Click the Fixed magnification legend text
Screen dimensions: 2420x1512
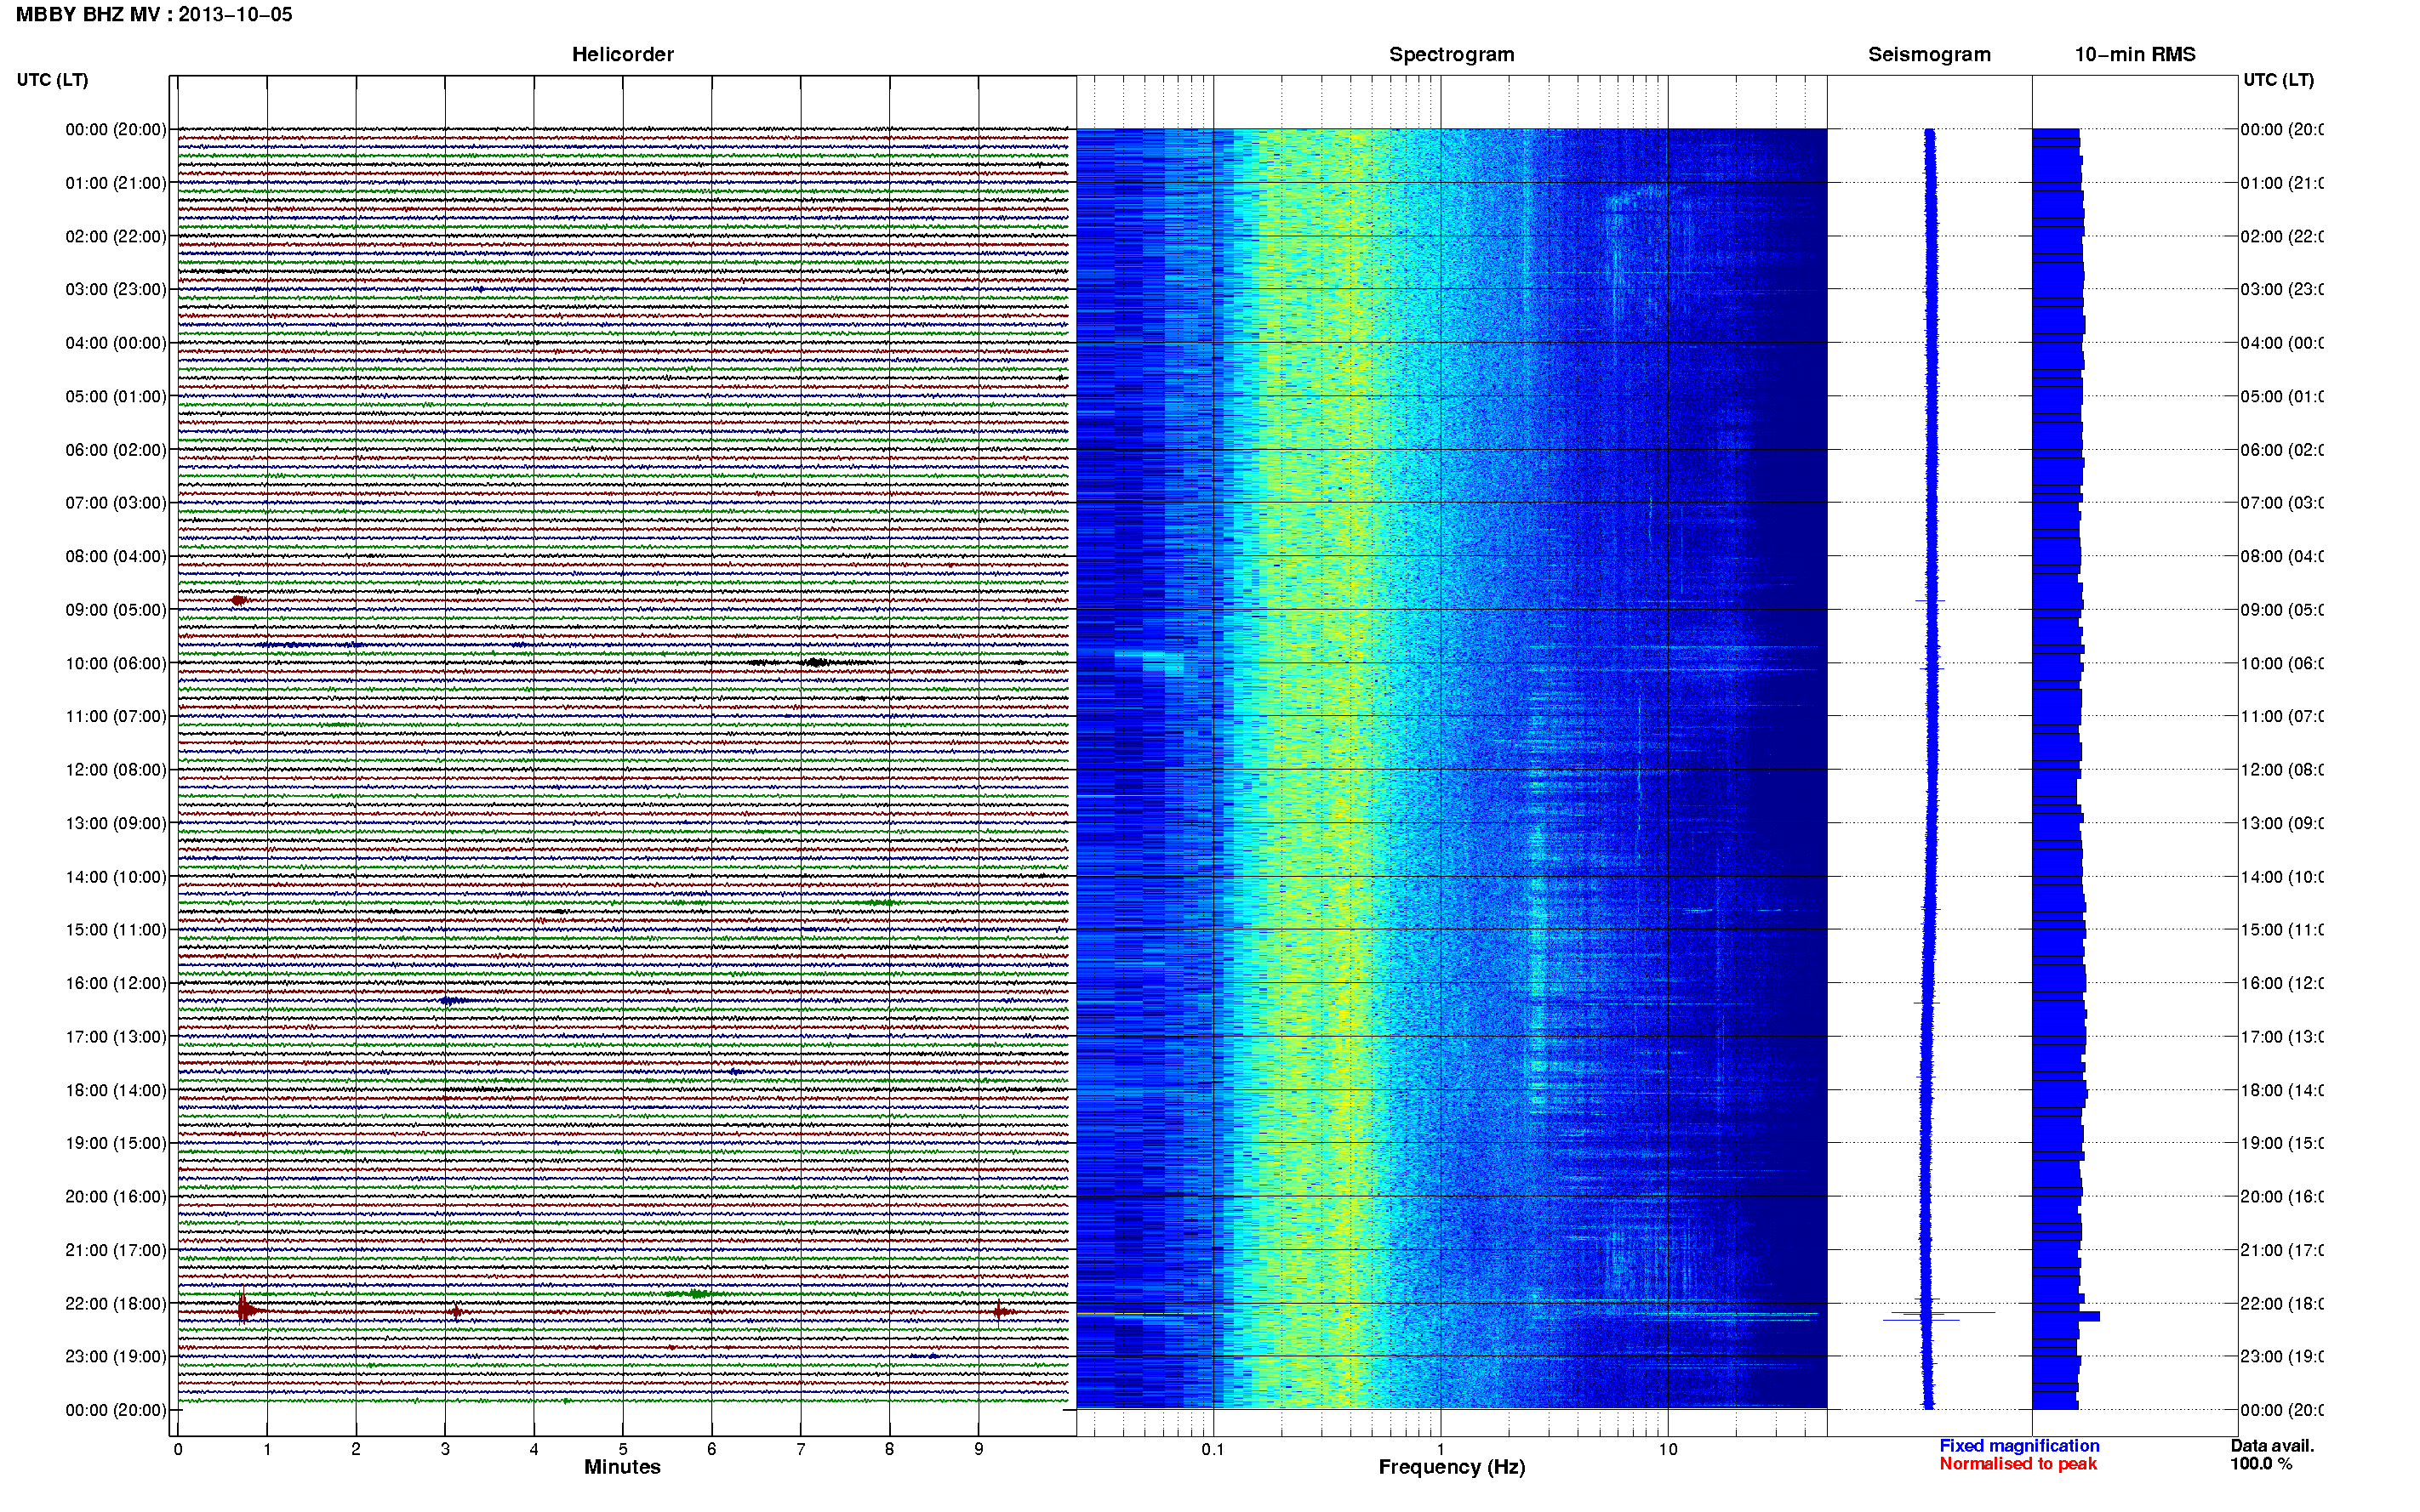pyautogui.click(x=2019, y=1446)
